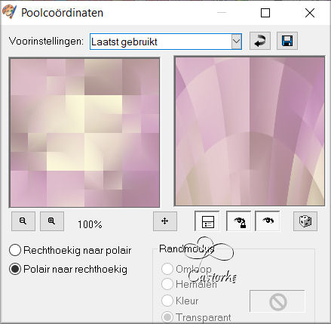Choose the Hernalen edge mode

pos(189,284)
